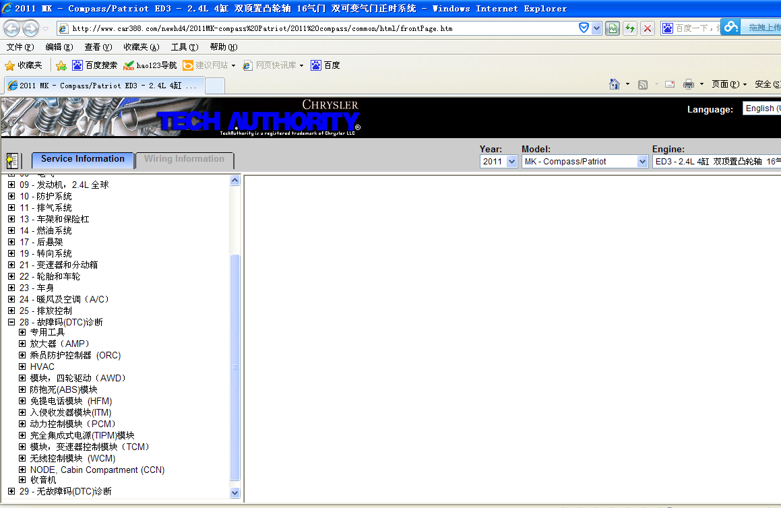The width and height of the screenshot is (781, 508).
Task: Open the 文件(F) menu
Action: click(20, 46)
